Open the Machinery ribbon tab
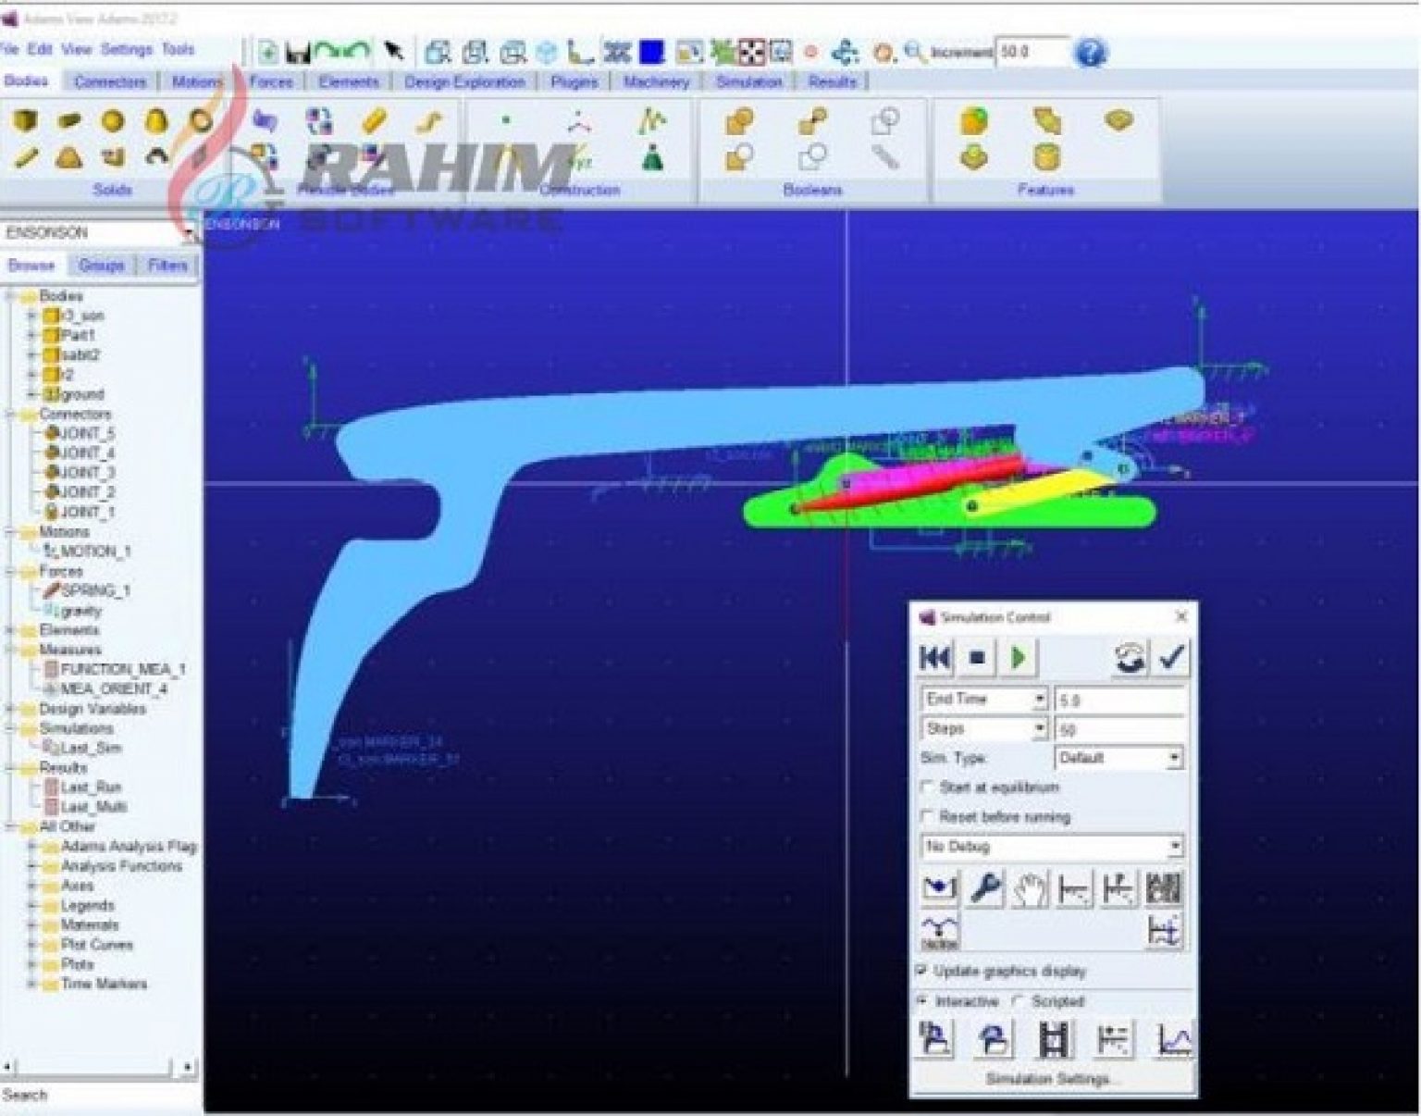 659,82
